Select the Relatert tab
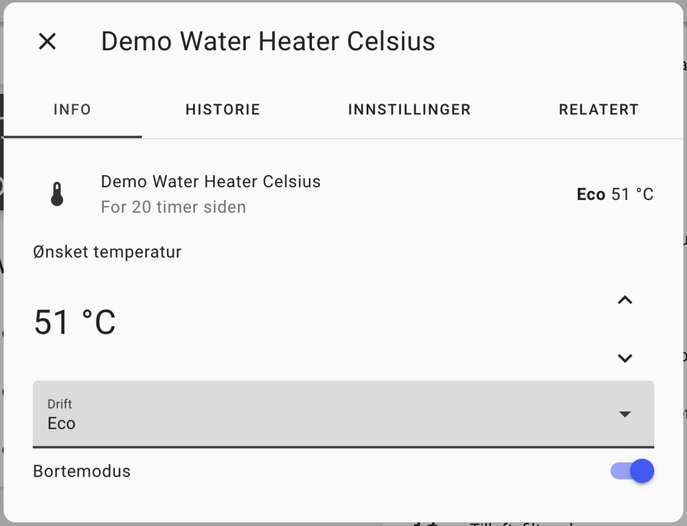Image resolution: width=687 pixels, height=526 pixels. [x=598, y=110]
